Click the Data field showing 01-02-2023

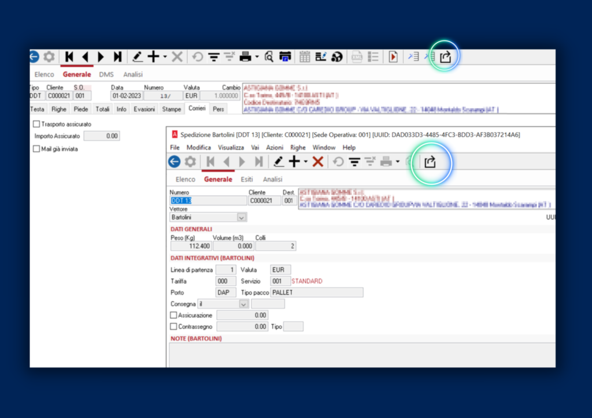pos(127,96)
